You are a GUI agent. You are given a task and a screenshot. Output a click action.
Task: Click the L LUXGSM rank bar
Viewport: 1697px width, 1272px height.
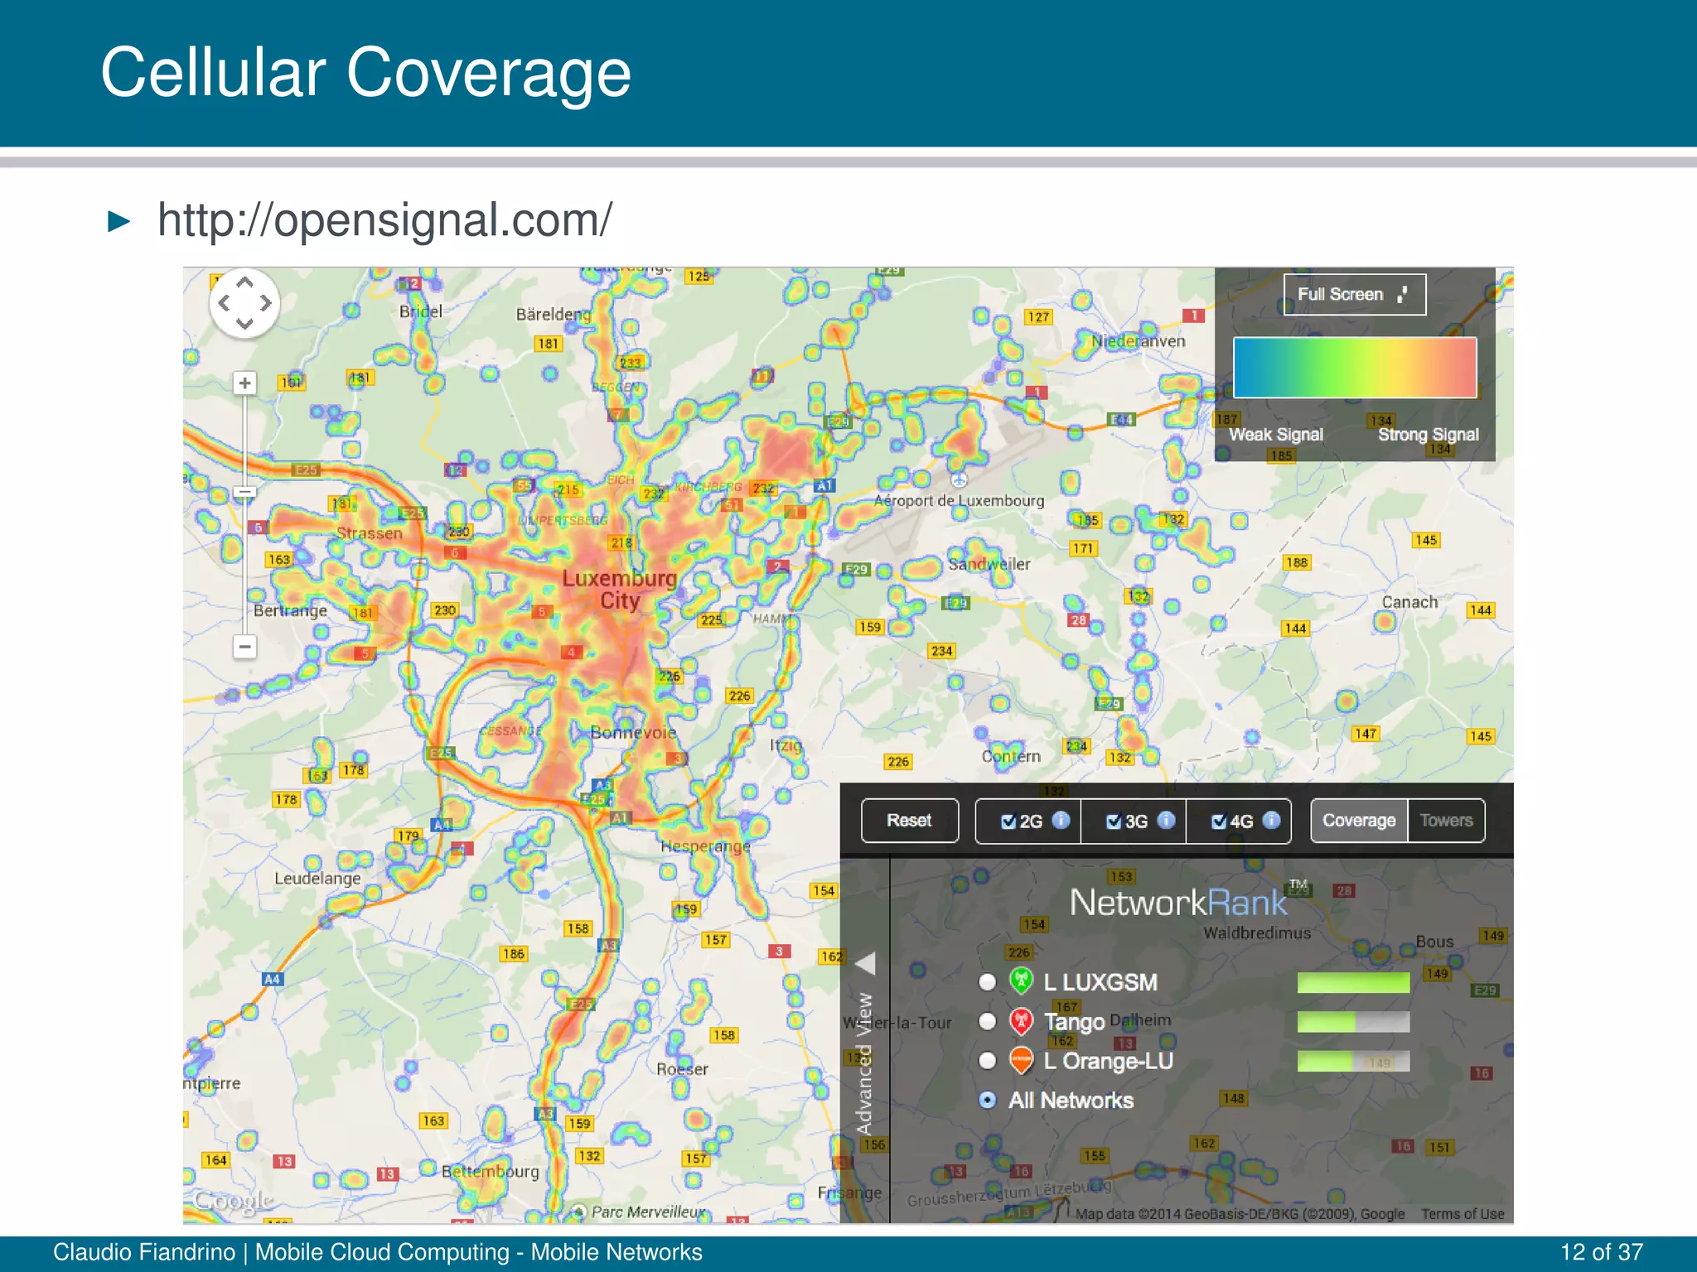pos(1353,982)
